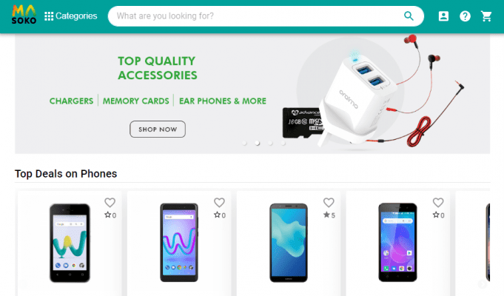The width and height of the screenshot is (504, 296).
Task: Click the Masoko logo
Action: coord(24,15)
